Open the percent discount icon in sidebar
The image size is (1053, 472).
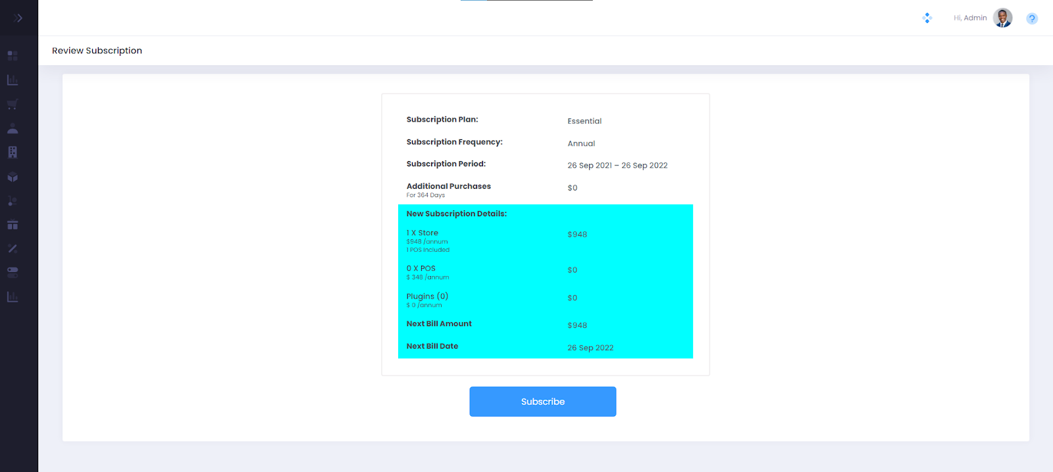pyautogui.click(x=13, y=248)
